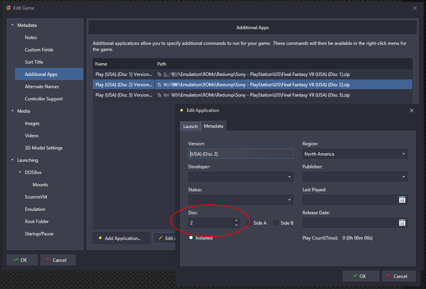Select Mounts under DOSBox
The image size is (426, 289).
click(40, 185)
